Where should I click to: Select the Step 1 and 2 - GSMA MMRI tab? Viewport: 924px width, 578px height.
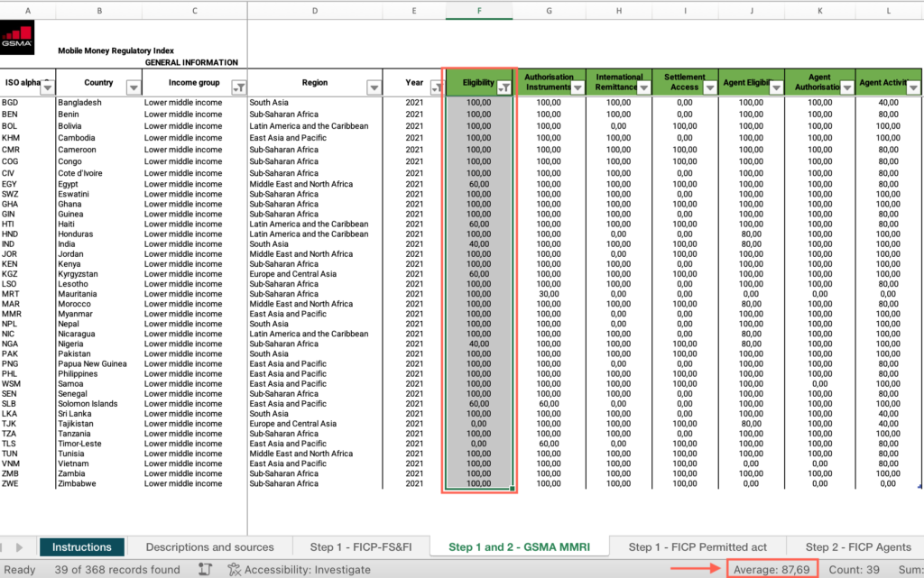click(x=519, y=547)
